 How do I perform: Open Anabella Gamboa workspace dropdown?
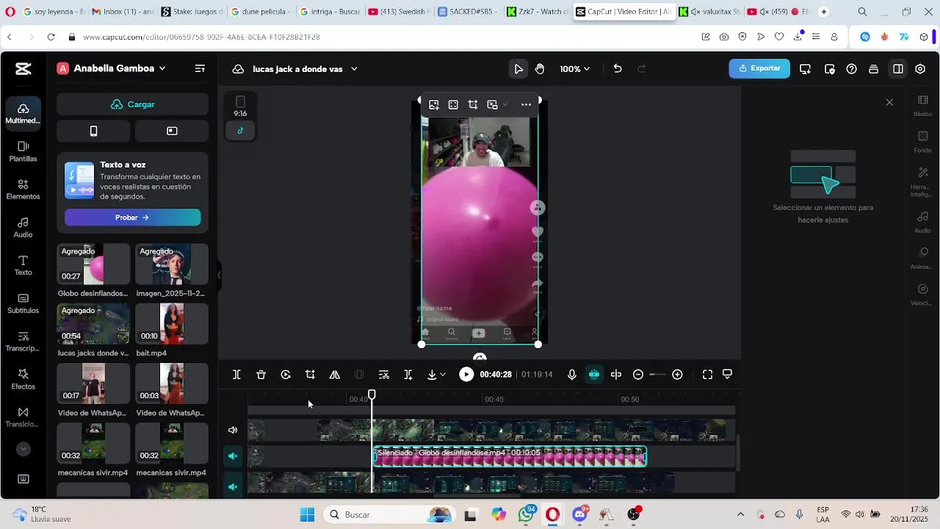click(x=112, y=68)
